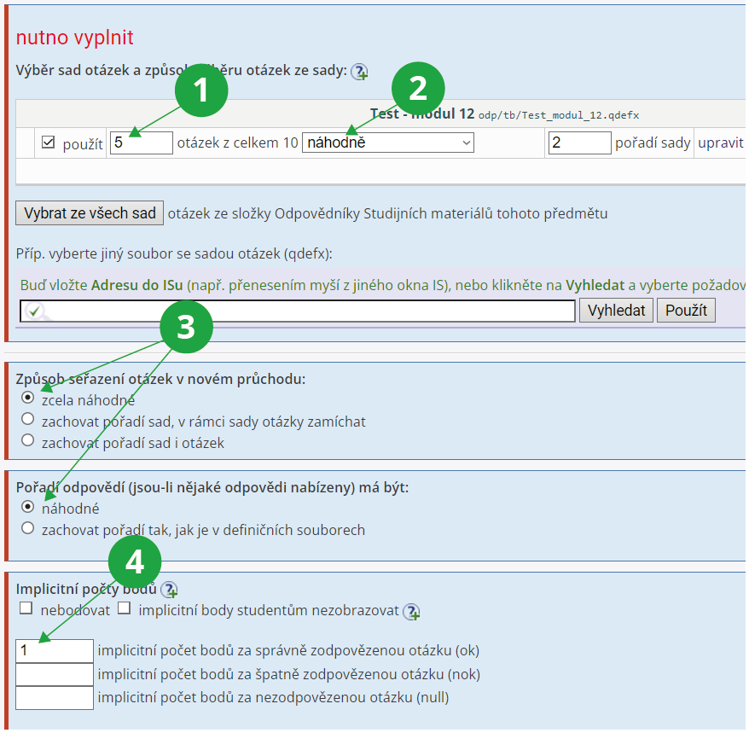Image resolution: width=749 pixels, height=733 pixels.
Task: Click the 'Použít' button
Action: coord(685,311)
